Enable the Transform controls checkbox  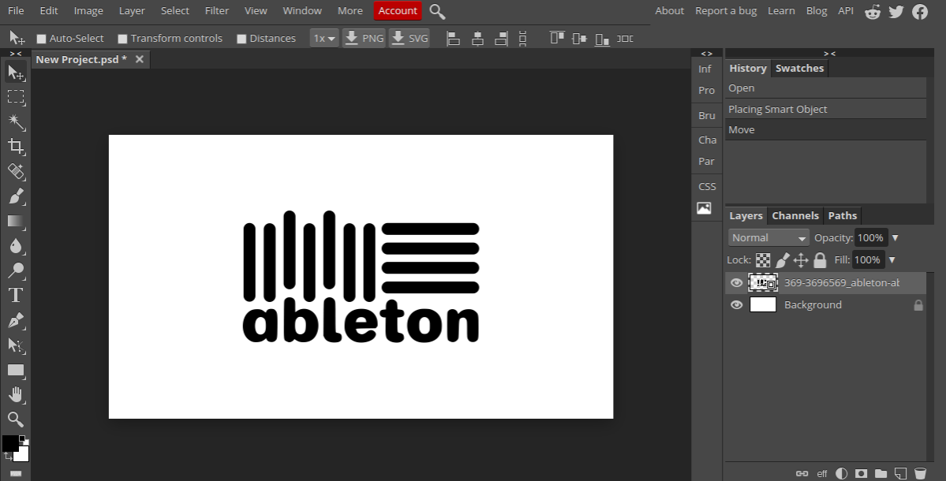click(122, 39)
